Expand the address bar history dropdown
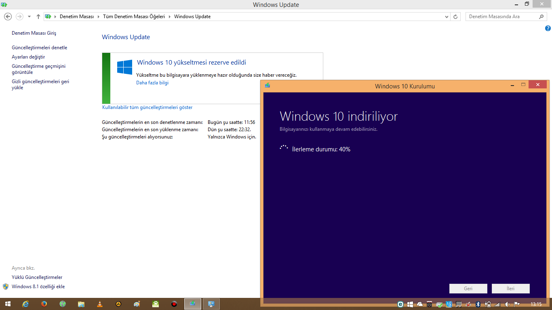 pos(447,17)
